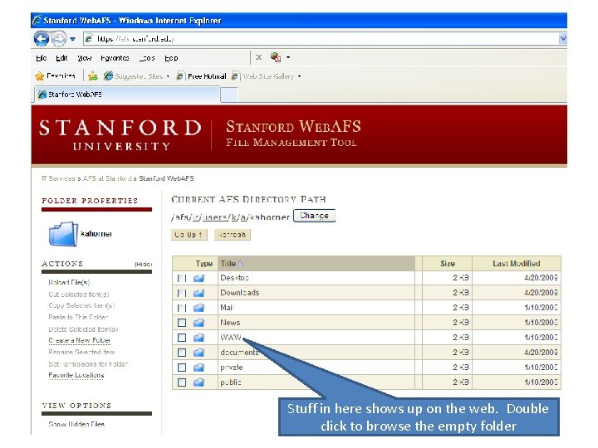
Task: Click the News folder icon
Action: coord(199,323)
